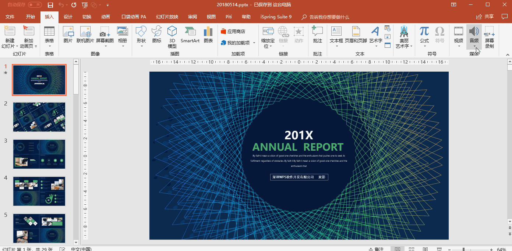Click the New Slide (新建幻灯片) icon

coord(10,31)
